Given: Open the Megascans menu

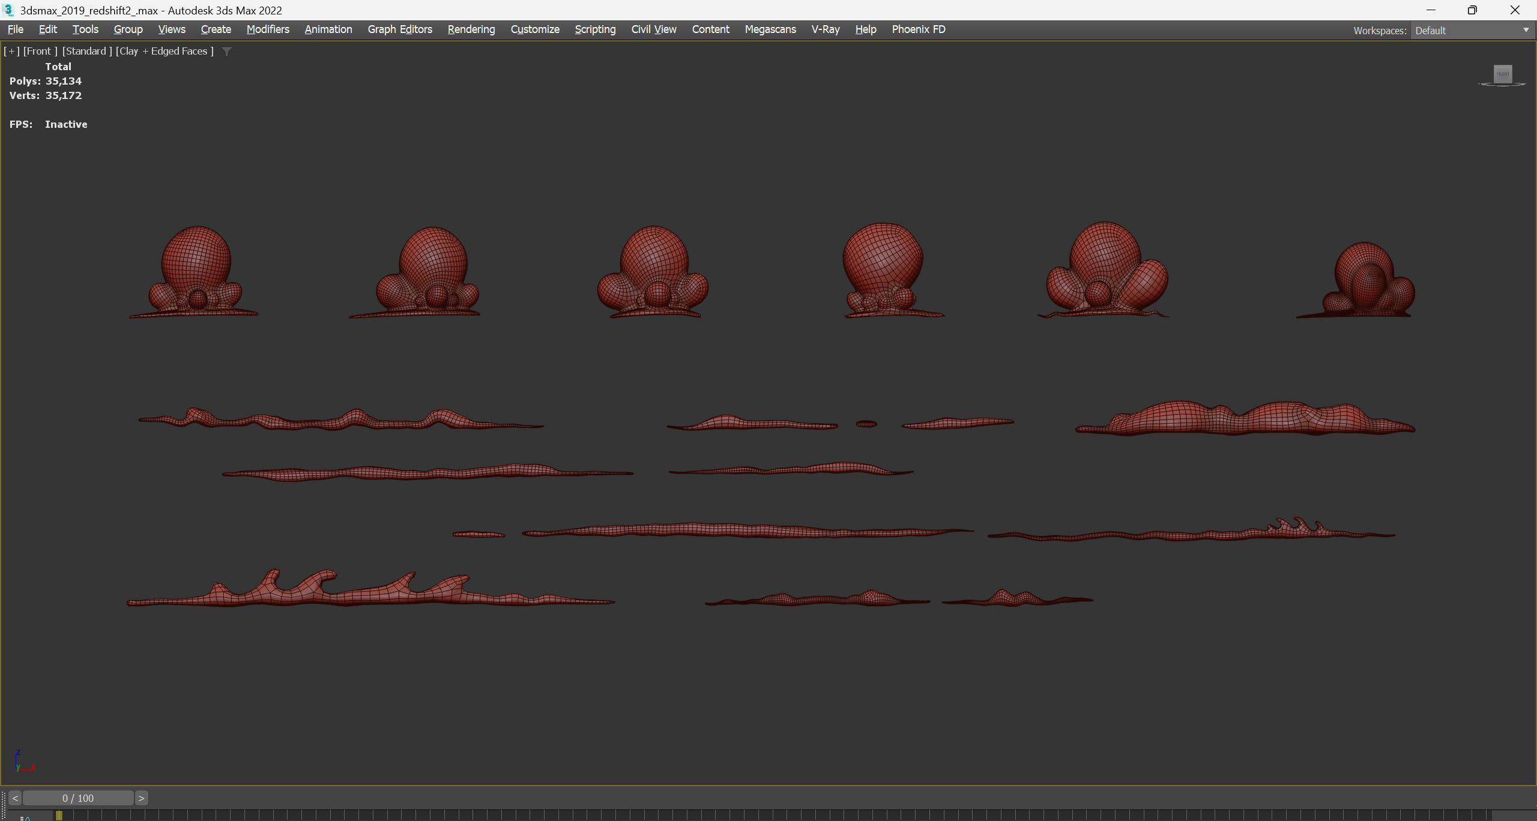Looking at the screenshot, I should point(770,29).
